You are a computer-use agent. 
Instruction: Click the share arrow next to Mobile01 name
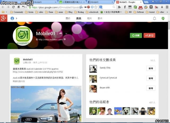61,33
